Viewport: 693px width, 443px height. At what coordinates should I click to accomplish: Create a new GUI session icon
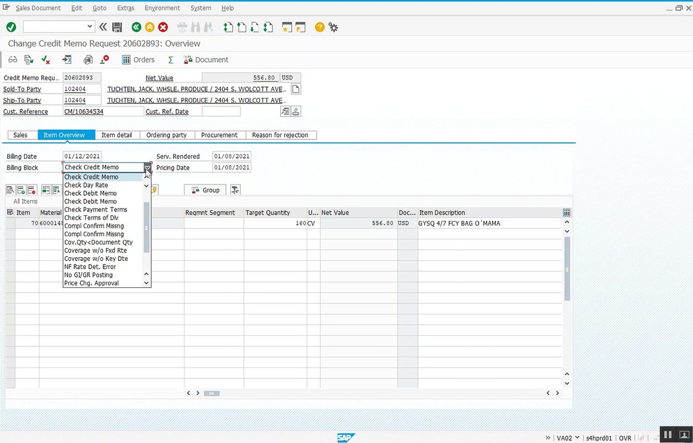tap(287, 27)
